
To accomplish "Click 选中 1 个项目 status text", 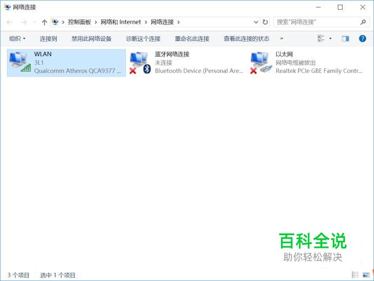I will [x=57, y=275].
